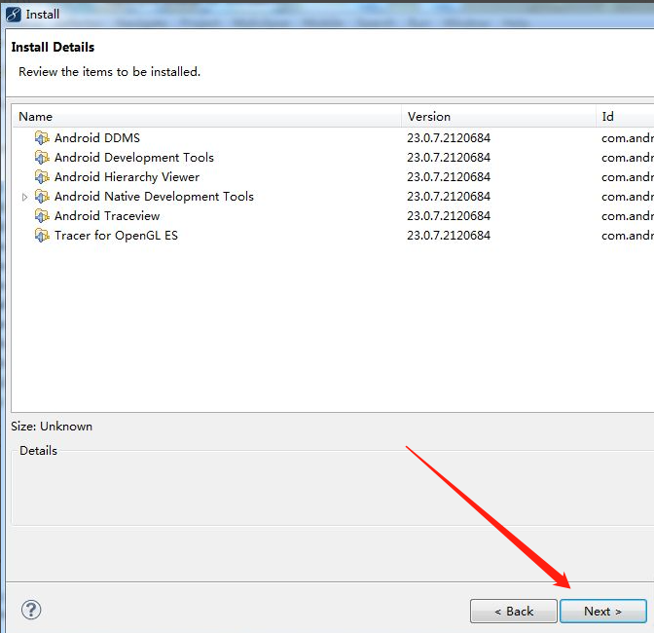Select 'Tracer for OpenGL ES' text
The width and height of the screenshot is (654, 633).
tap(116, 236)
